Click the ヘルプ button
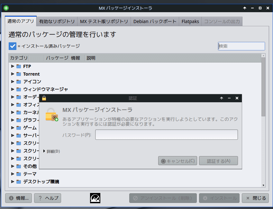The height and width of the screenshot is (209, 273). pos(48,198)
